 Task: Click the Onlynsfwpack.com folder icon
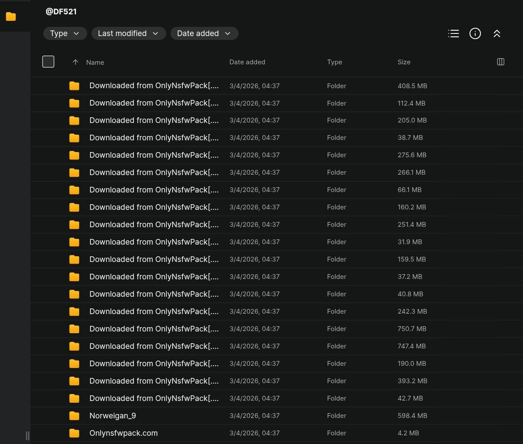click(x=74, y=433)
